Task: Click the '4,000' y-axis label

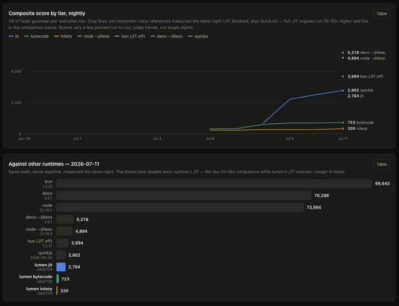Action: coord(16,72)
